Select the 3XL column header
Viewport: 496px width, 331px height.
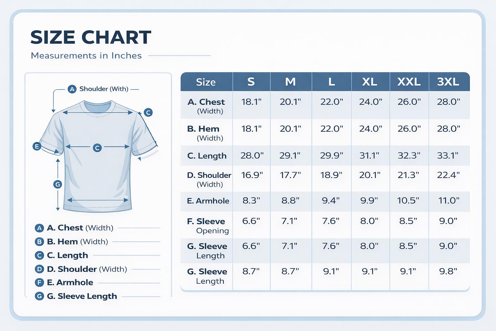point(448,82)
